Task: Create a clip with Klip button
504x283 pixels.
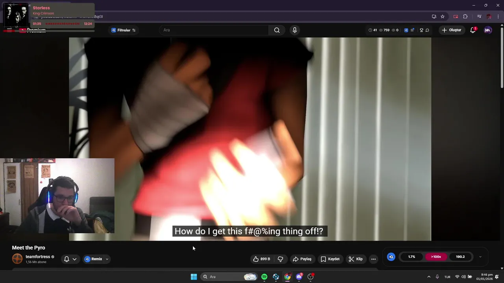Action: 356,259
